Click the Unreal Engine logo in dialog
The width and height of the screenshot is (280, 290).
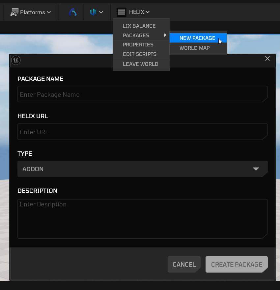pos(16,60)
